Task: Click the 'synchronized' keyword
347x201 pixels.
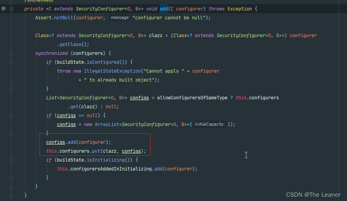Action: coord(51,53)
